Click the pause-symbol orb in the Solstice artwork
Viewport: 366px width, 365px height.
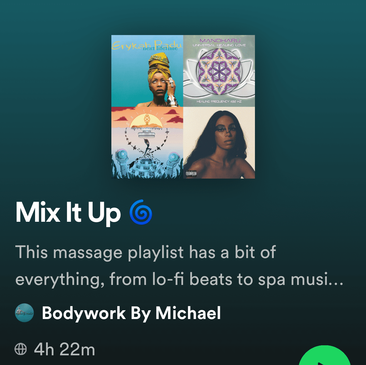(x=172, y=157)
